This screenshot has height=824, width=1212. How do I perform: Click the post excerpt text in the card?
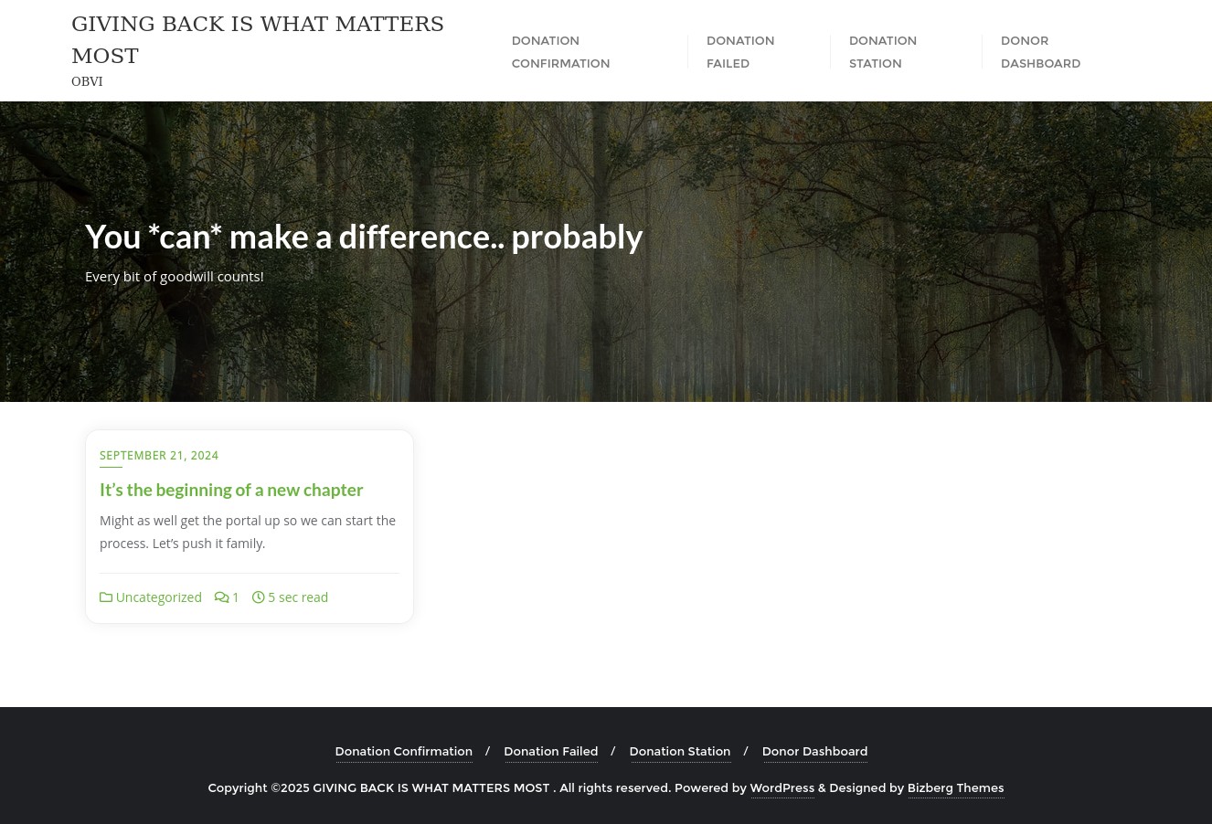(x=248, y=532)
